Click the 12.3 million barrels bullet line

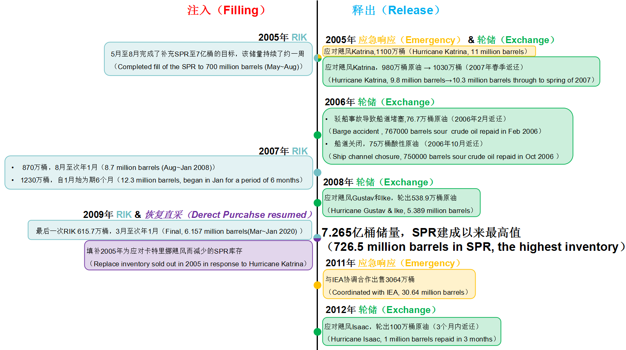[161, 180]
